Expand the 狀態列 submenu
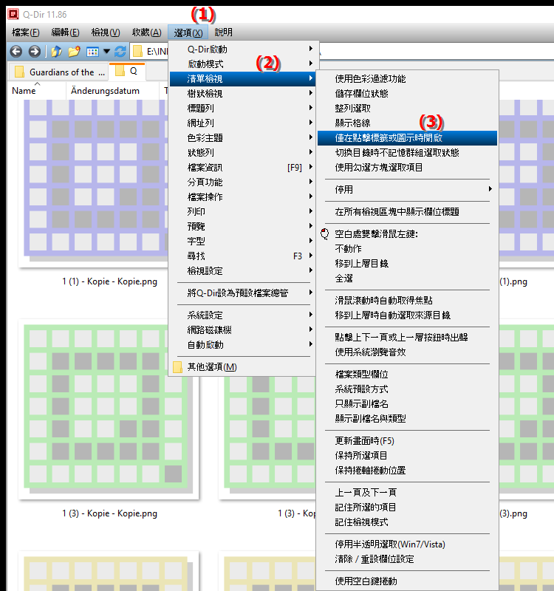 click(x=242, y=153)
